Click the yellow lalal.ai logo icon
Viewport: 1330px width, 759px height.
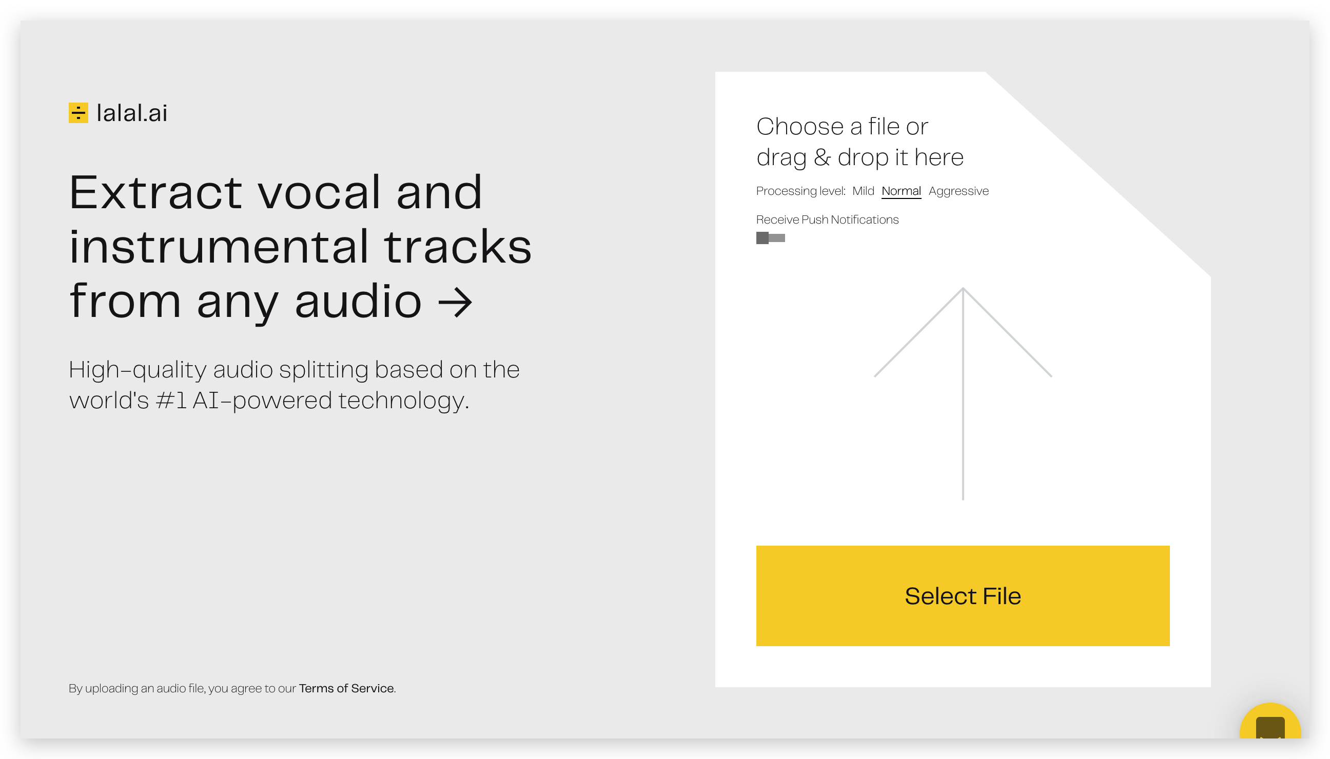78,113
